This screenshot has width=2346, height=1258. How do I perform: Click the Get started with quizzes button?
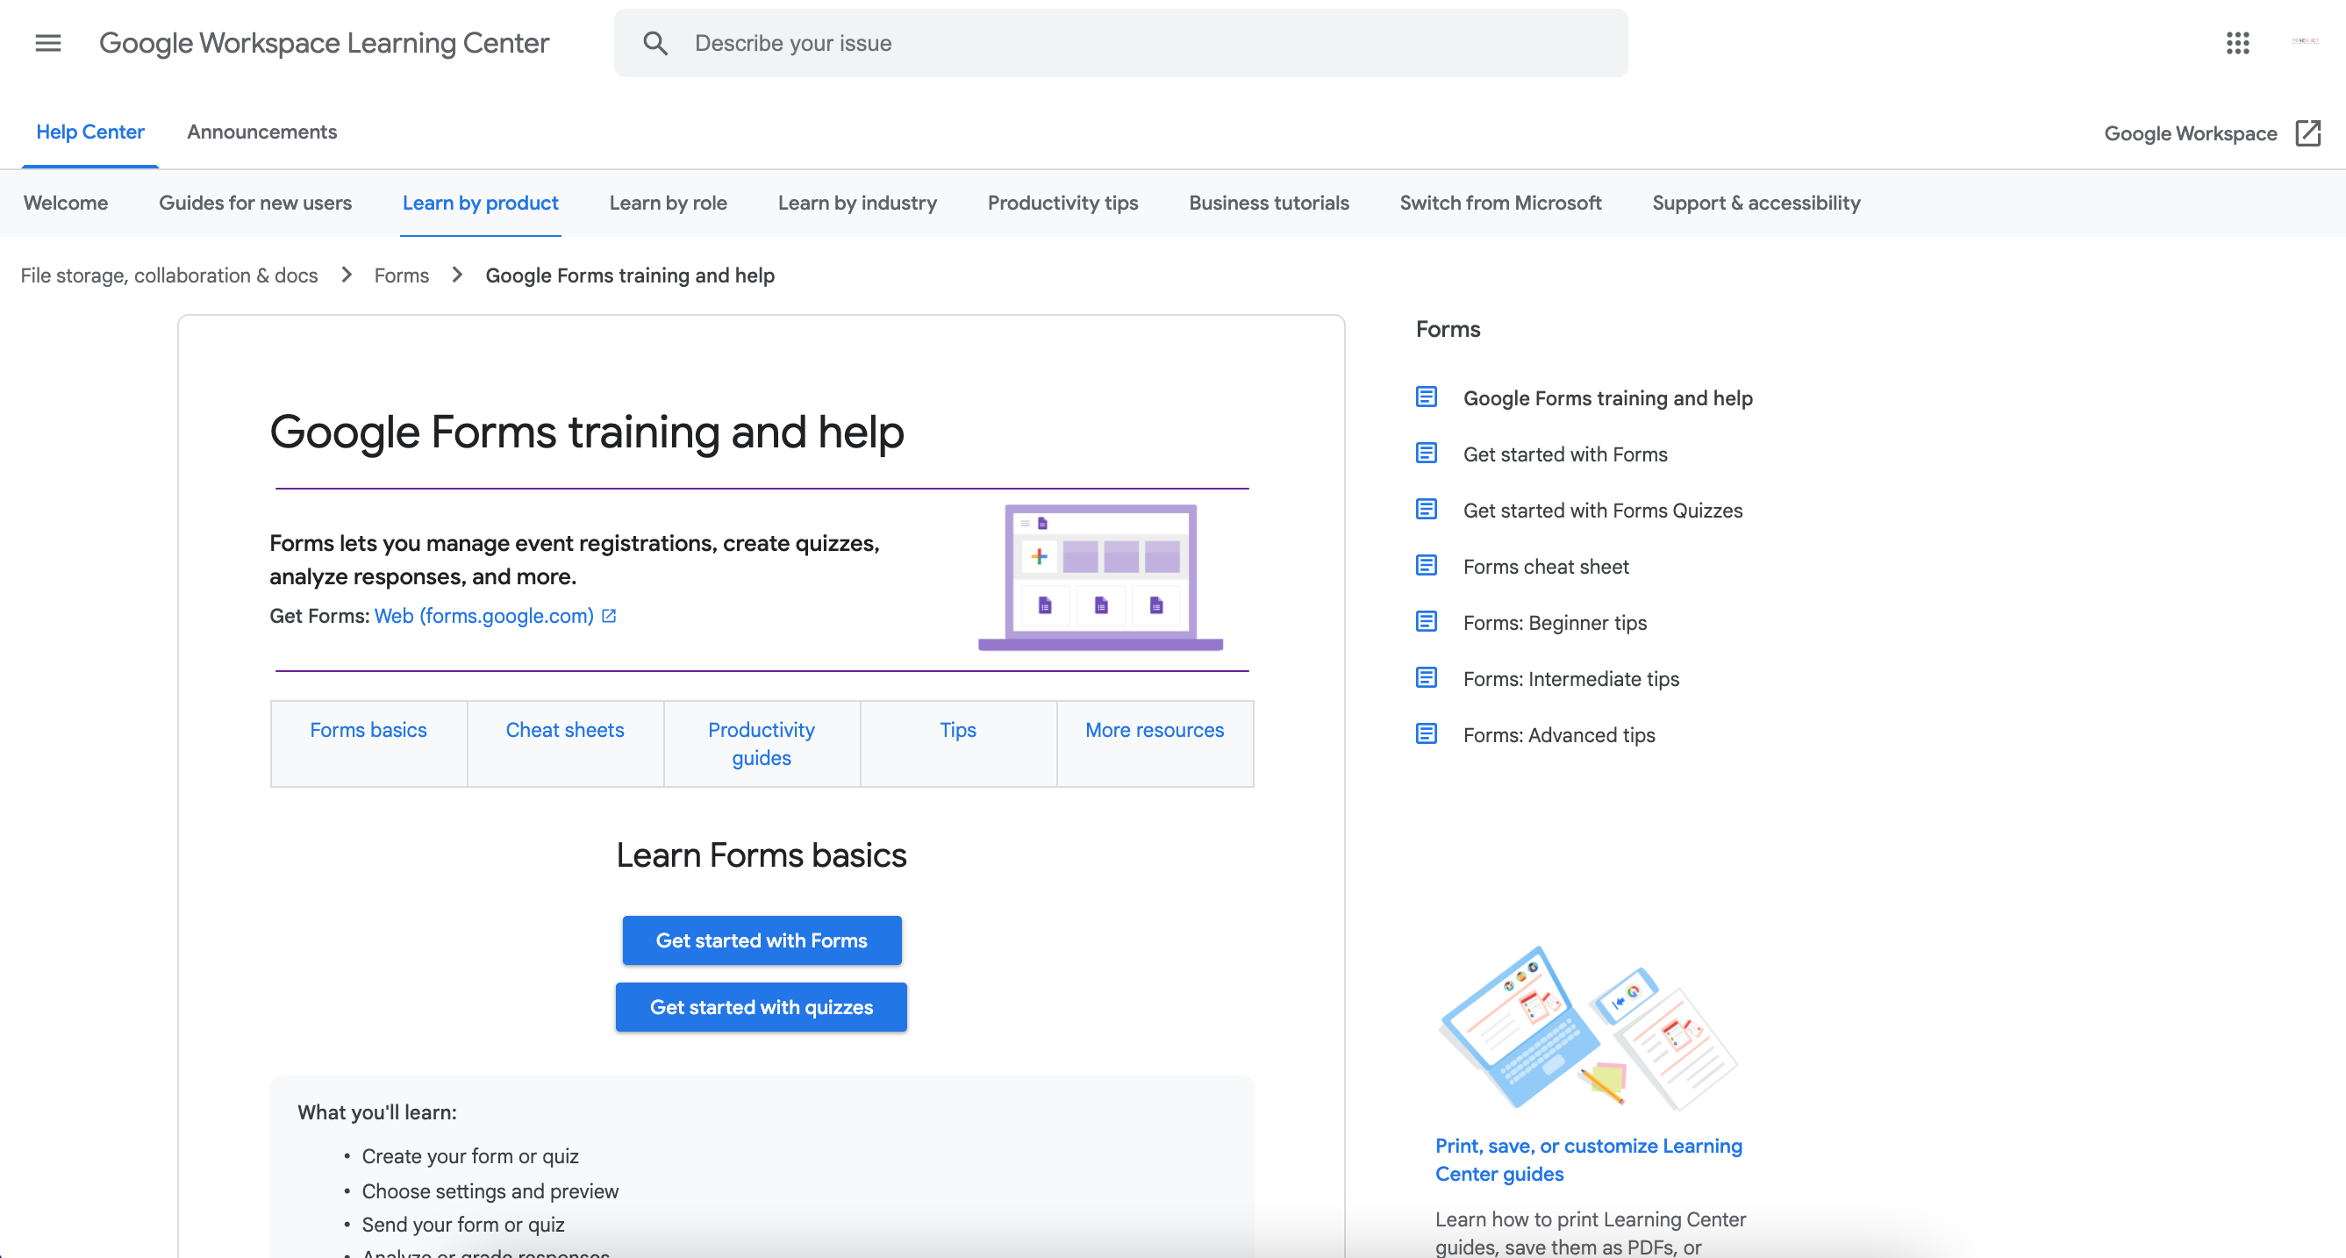(762, 1006)
